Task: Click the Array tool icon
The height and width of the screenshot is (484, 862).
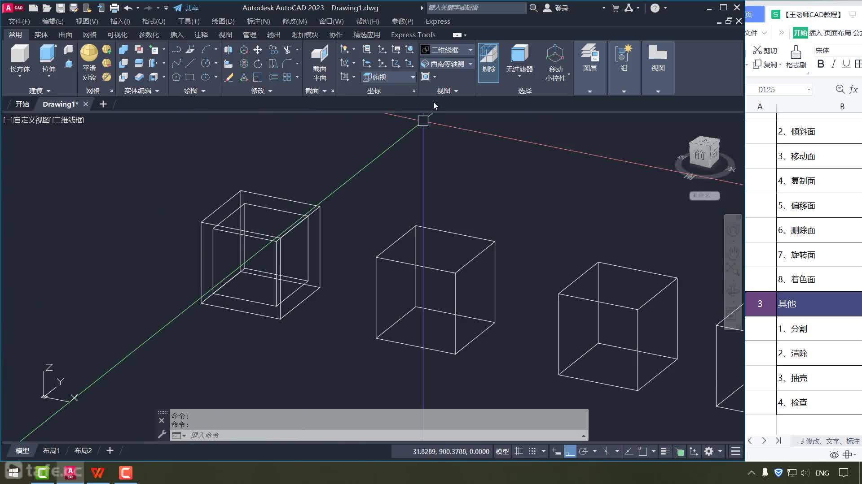Action: (287, 77)
